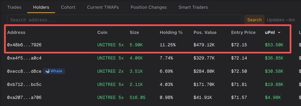The height and width of the screenshot is (106, 301).
Task: Sort by Size column header
Action: 134,32
